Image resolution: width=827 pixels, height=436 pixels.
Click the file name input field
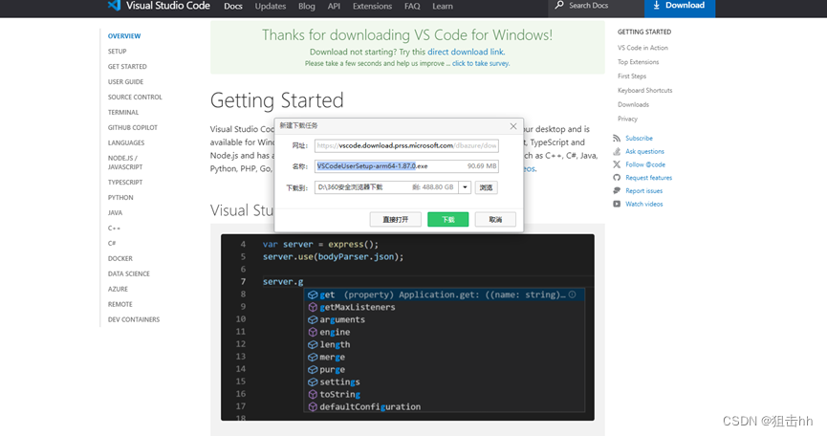(x=406, y=166)
